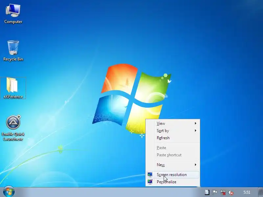Click the Show desktop button at taskbar end
The height and width of the screenshot is (197, 263).
pyautogui.click(x=260, y=192)
